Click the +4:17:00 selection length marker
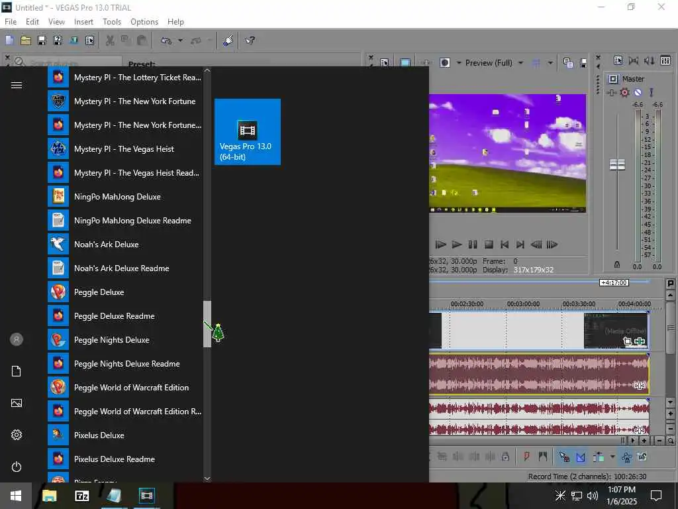Image resolution: width=678 pixels, height=509 pixels. tap(614, 282)
